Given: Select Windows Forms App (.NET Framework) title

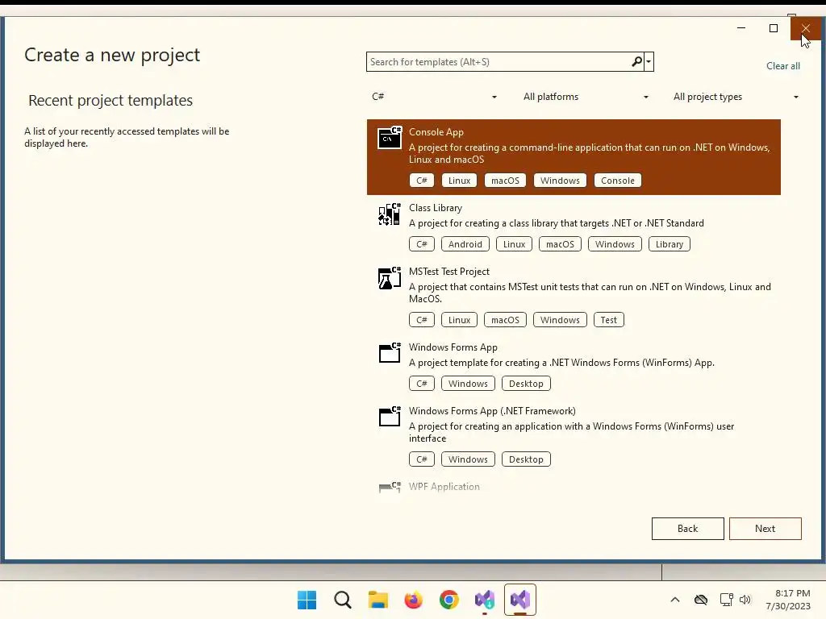Looking at the screenshot, I should pyautogui.click(x=492, y=411).
